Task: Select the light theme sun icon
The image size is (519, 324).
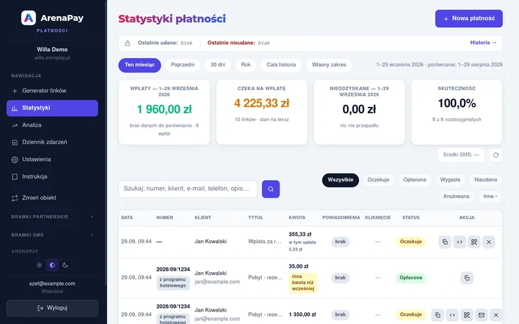Action: (x=40, y=265)
